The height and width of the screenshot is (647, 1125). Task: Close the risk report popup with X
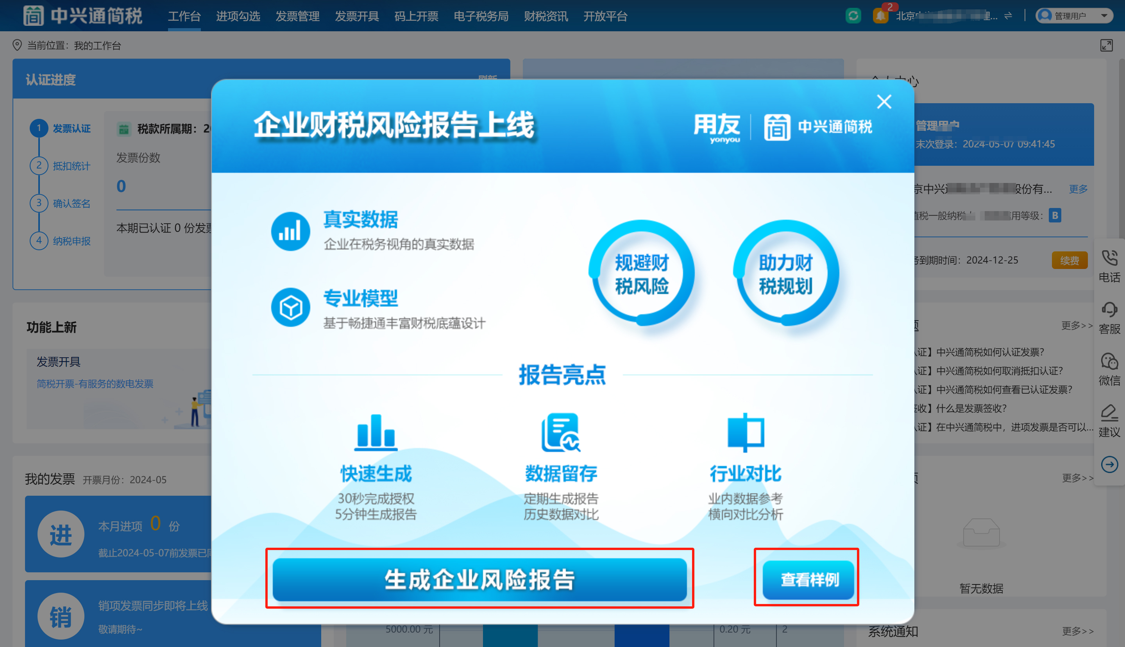tap(884, 102)
